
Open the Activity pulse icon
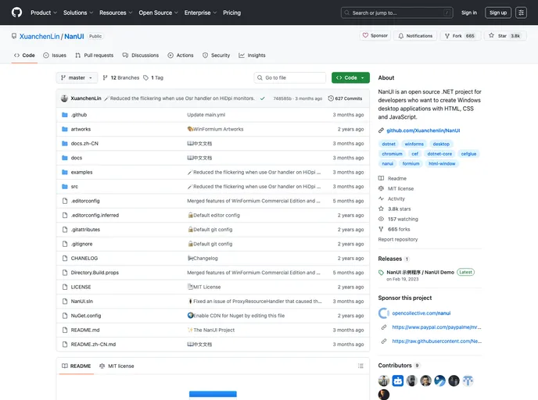tap(381, 198)
